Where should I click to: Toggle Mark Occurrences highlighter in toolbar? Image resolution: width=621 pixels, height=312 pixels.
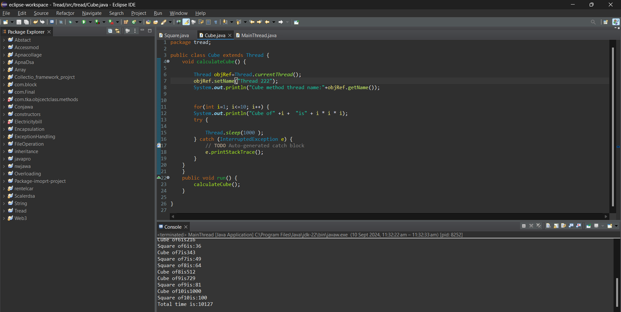pyautogui.click(x=186, y=22)
